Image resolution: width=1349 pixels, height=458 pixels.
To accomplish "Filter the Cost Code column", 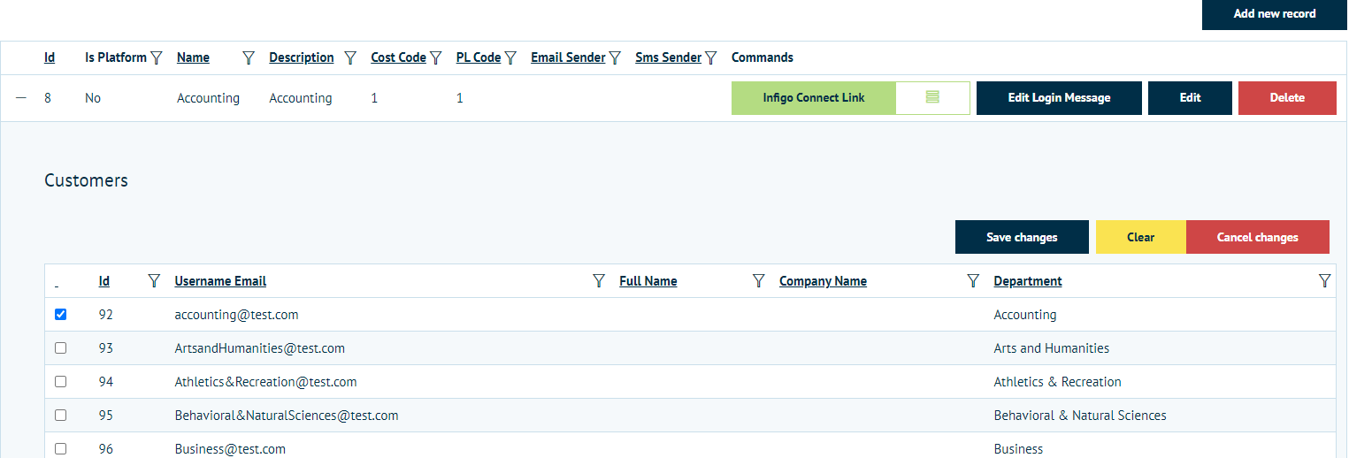I will pos(435,58).
